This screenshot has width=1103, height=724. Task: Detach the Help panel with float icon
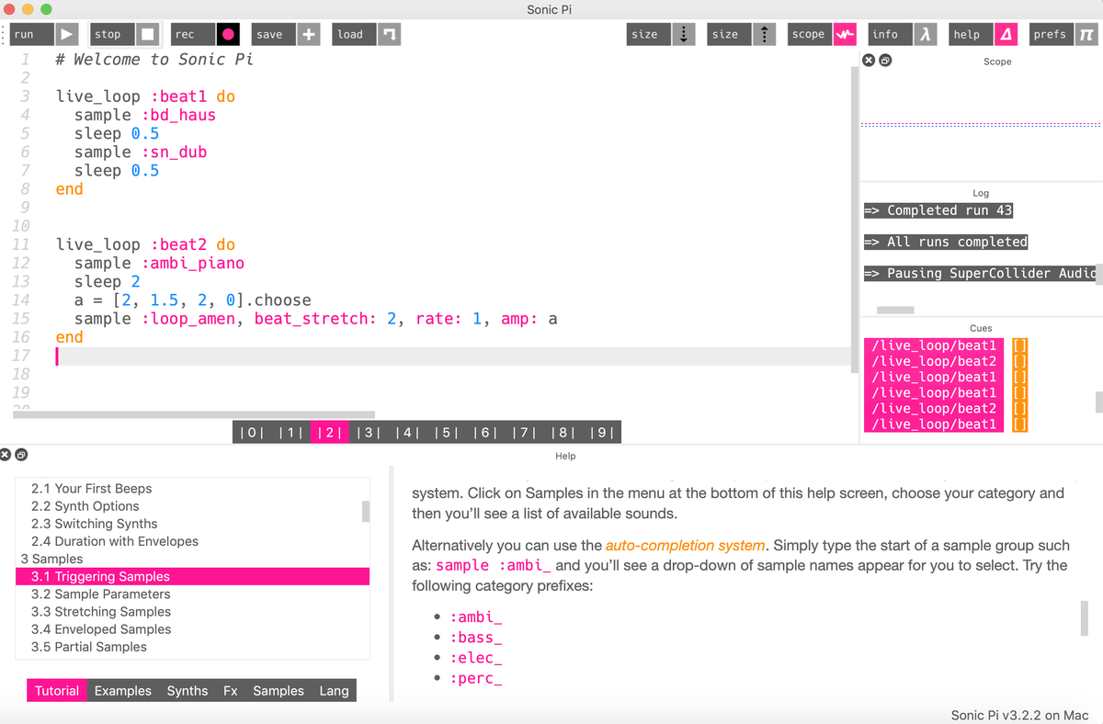pyautogui.click(x=21, y=455)
